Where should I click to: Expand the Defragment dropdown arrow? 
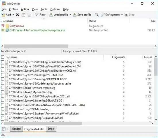pyautogui.click(x=122, y=15)
